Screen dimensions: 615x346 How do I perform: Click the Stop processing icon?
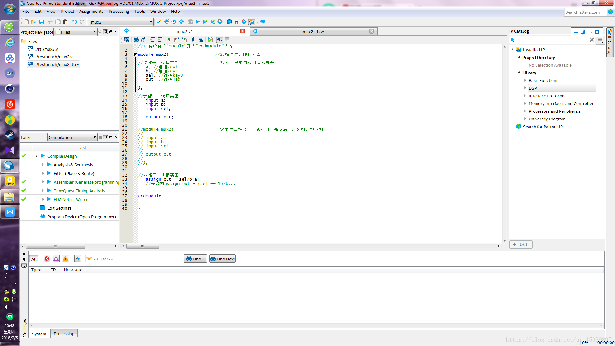(x=191, y=22)
